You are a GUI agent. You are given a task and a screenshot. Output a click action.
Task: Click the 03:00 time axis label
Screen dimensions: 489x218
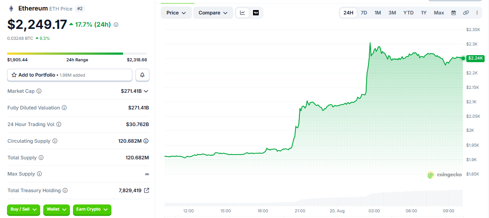click(x=374, y=211)
